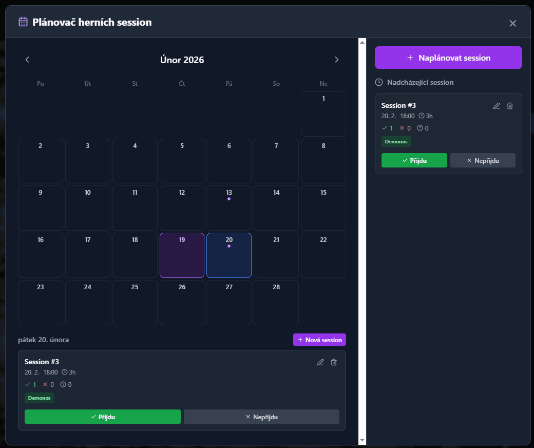Select day 14 in the calendar
The image size is (534, 448).
276,208
